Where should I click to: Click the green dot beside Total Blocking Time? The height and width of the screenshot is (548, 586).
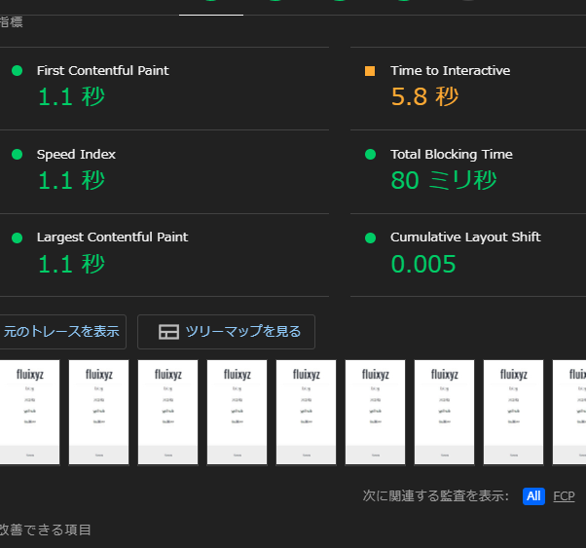tap(370, 155)
